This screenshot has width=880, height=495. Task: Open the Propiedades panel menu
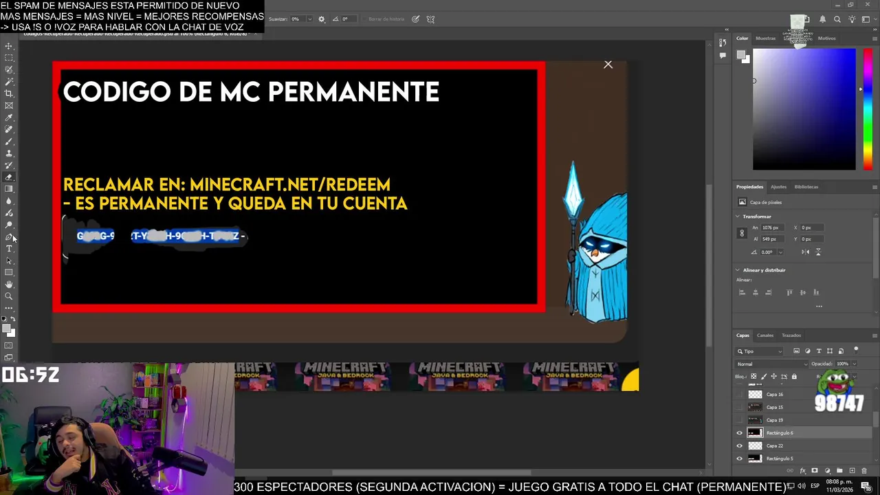click(x=874, y=187)
